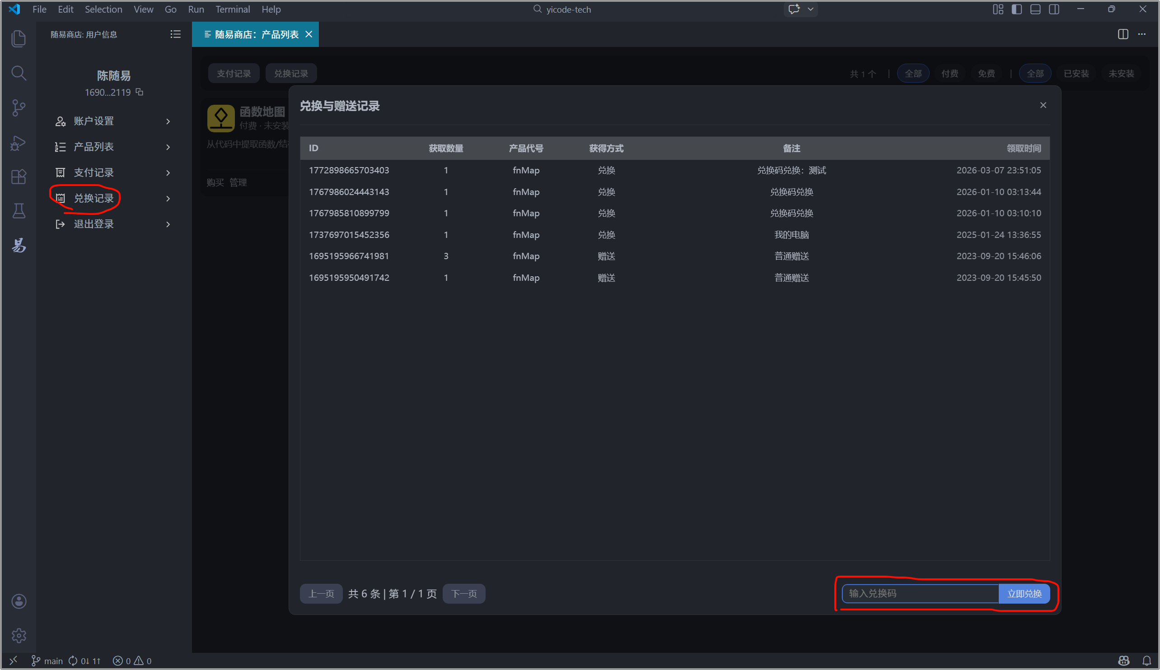1160x670 pixels.
Task: Click the 下一页 pagination button
Action: click(x=463, y=594)
